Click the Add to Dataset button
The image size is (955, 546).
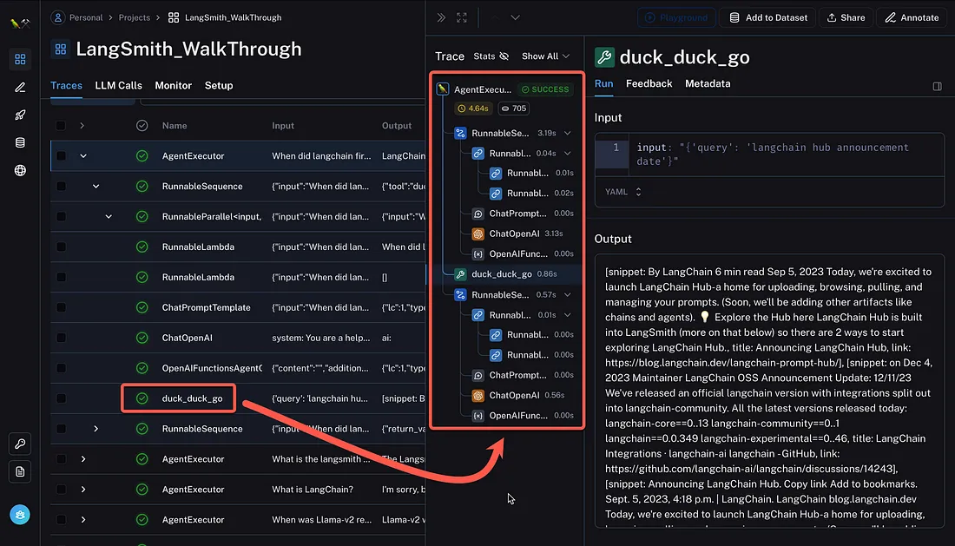pos(768,17)
